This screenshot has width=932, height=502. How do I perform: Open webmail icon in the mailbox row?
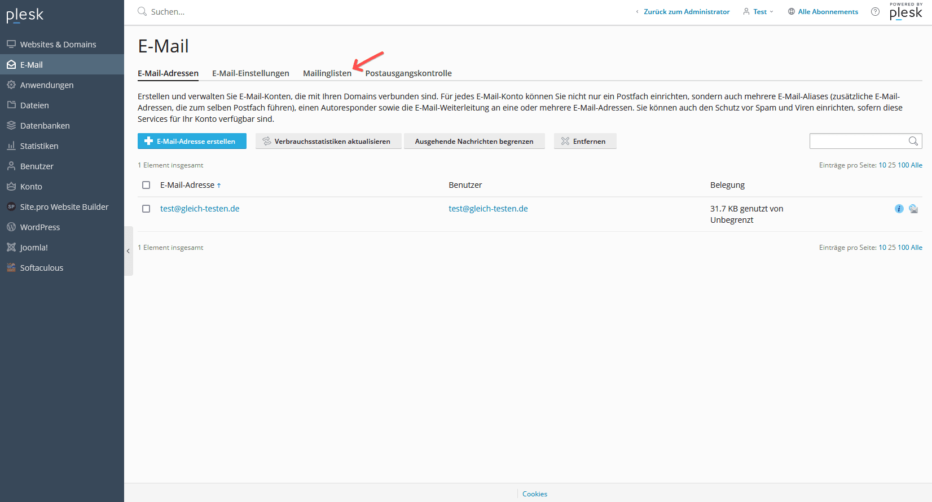coord(913,209)
